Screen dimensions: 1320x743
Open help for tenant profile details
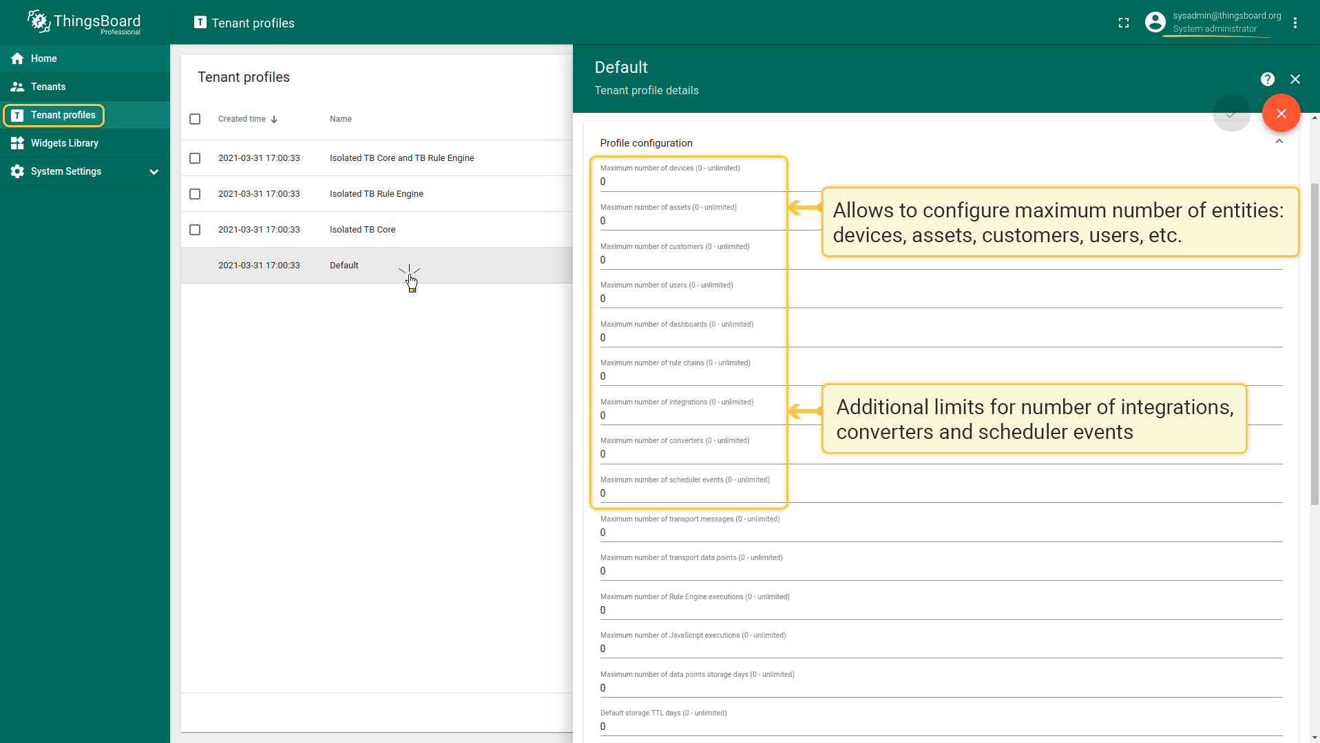tap(1267, 79)
